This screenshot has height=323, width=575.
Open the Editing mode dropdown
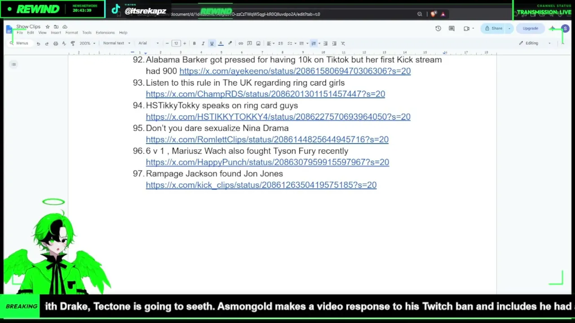pos(535,44)
